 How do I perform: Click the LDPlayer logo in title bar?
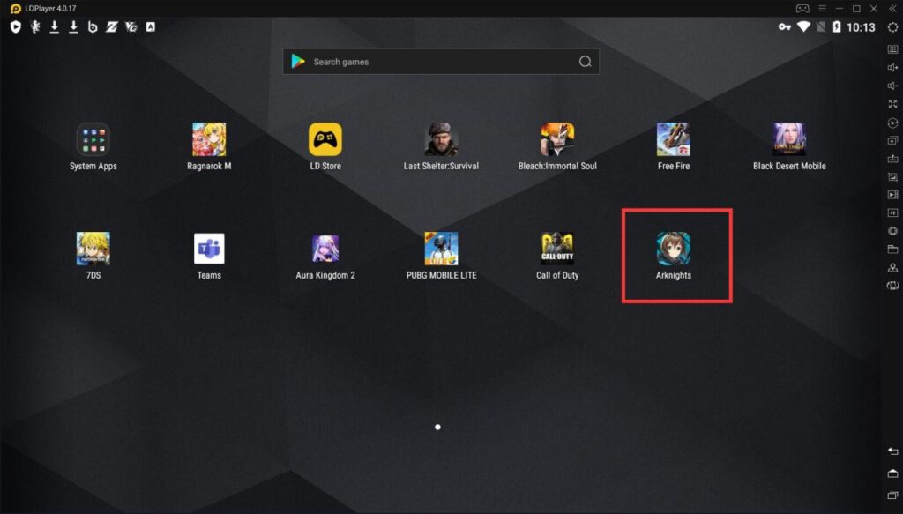tap(16, 9)
